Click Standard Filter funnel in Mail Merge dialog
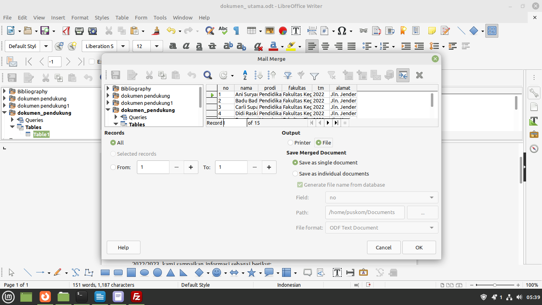Image resolution: width=542 pixels, height=305 pixels. click(314, 75)
